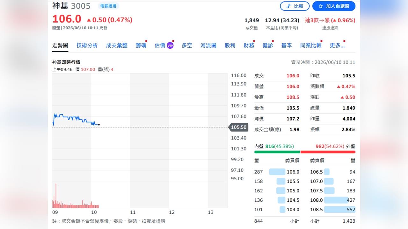Click the 成交金額(億) value 1.98
This screenshot has width=408, height=229.
(295, 129)
